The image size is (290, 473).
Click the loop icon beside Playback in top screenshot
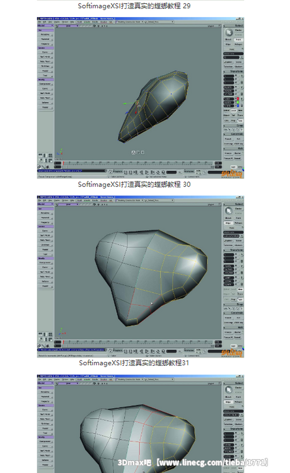[x=111, y=172]
